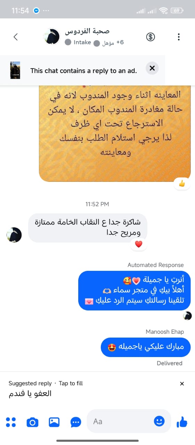Select the Automated Response message bubble
This screenshot has height=445, width=195.
pyautogui.click(x=135, y=291)
